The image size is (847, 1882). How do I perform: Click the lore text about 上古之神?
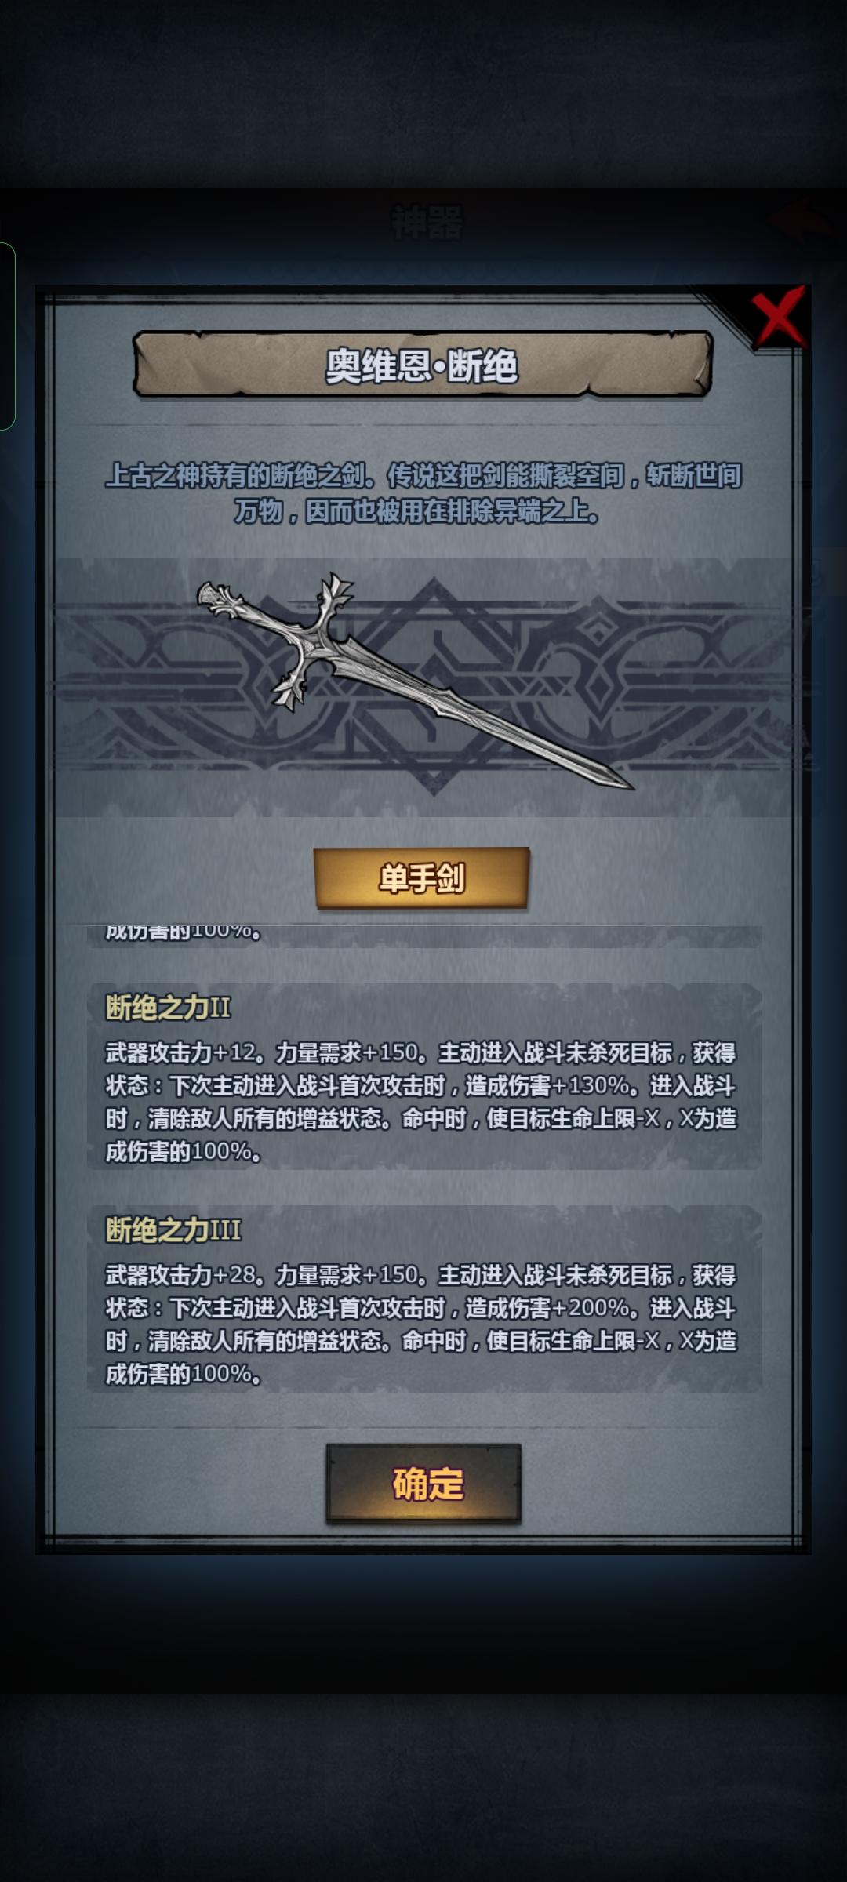point(423,492)
